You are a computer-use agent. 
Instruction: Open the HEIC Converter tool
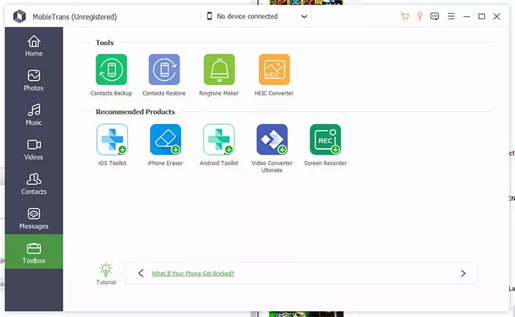(x=274, y=70)
